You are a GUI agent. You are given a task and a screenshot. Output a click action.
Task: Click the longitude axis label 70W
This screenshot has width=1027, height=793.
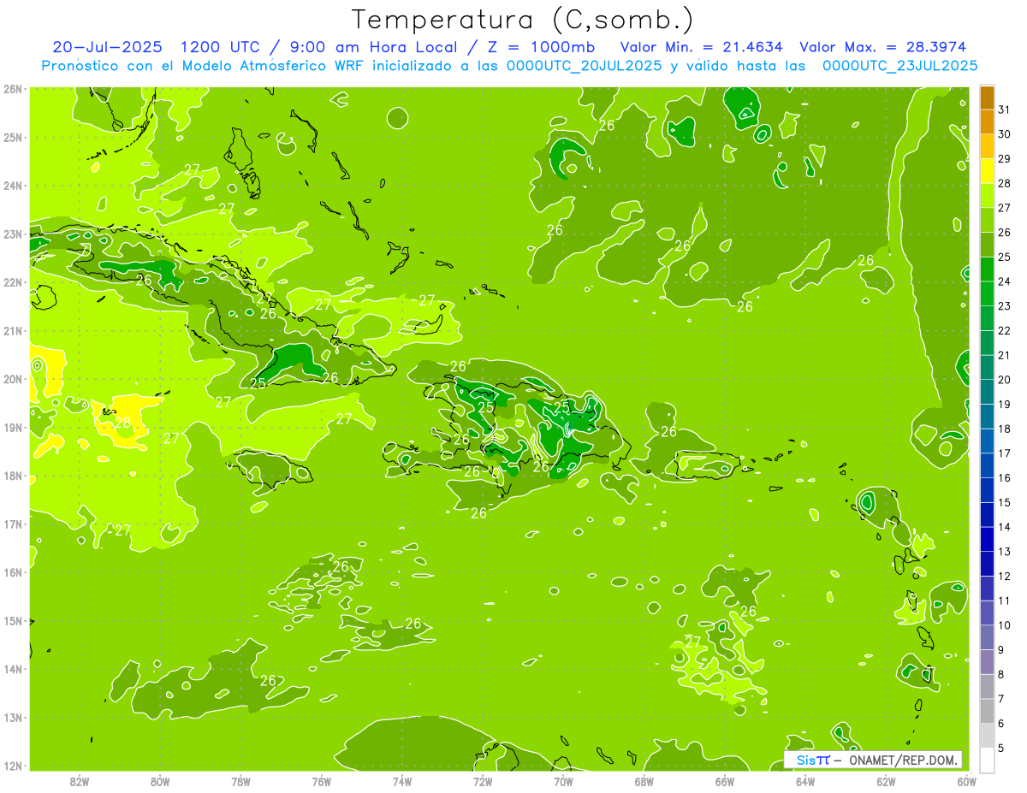(x=563, y=780)
